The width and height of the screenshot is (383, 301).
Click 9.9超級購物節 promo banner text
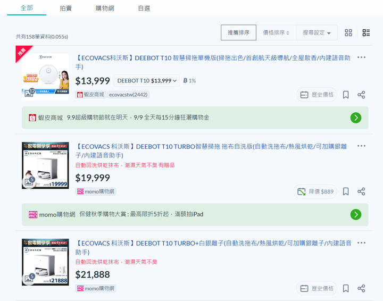coord(138,118)
